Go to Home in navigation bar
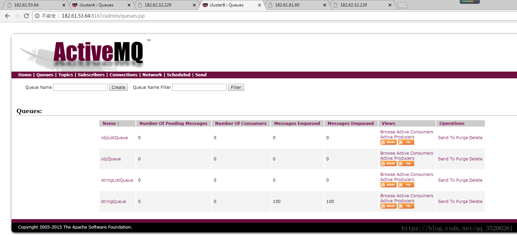Screen dimensions: 517x235 tap(25, 75)
